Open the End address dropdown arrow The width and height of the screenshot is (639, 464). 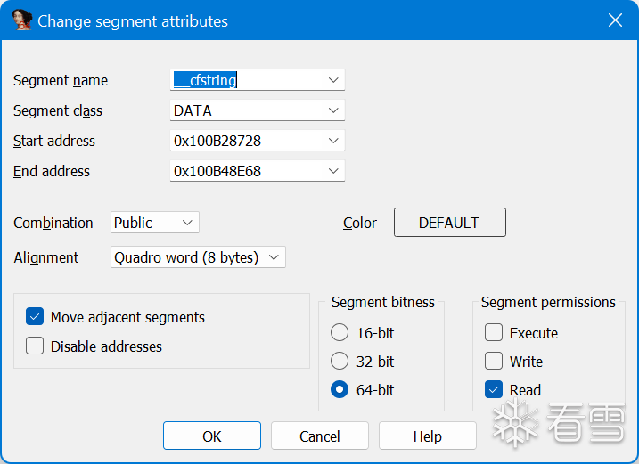[333, 171]
